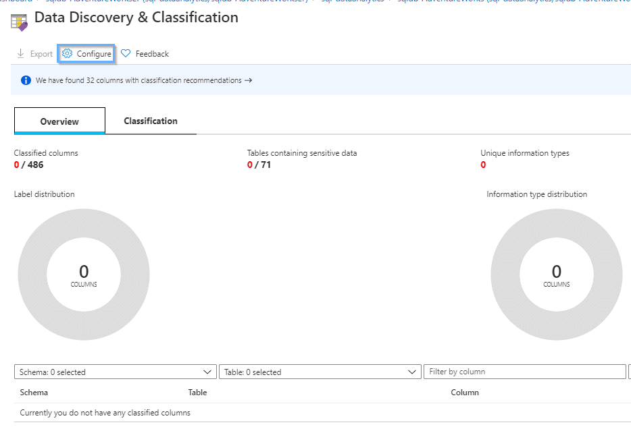
Task: Click the Filter by column input field
Action: click(525, 372)
